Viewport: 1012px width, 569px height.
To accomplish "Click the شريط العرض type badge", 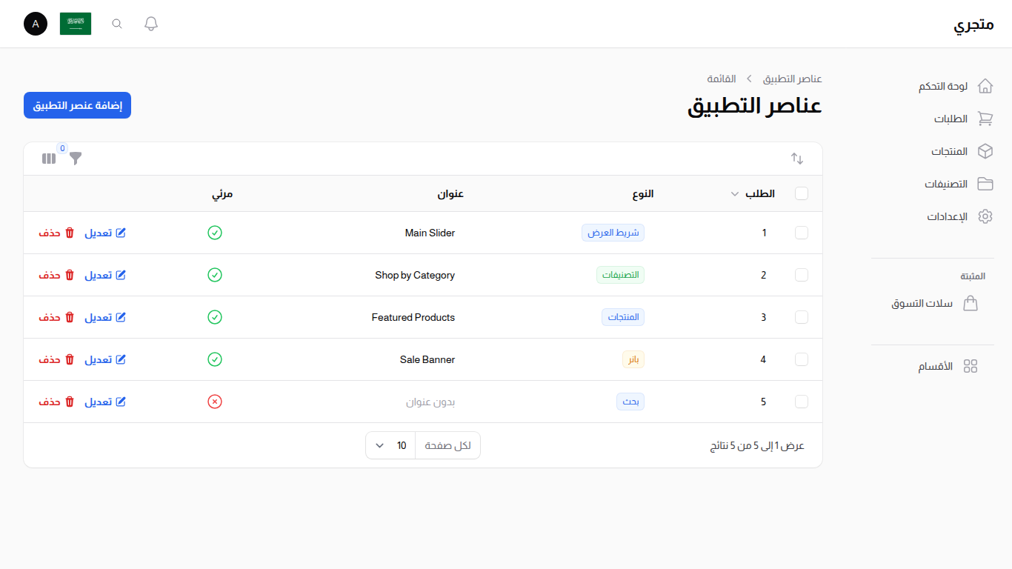I will point(613,232).
